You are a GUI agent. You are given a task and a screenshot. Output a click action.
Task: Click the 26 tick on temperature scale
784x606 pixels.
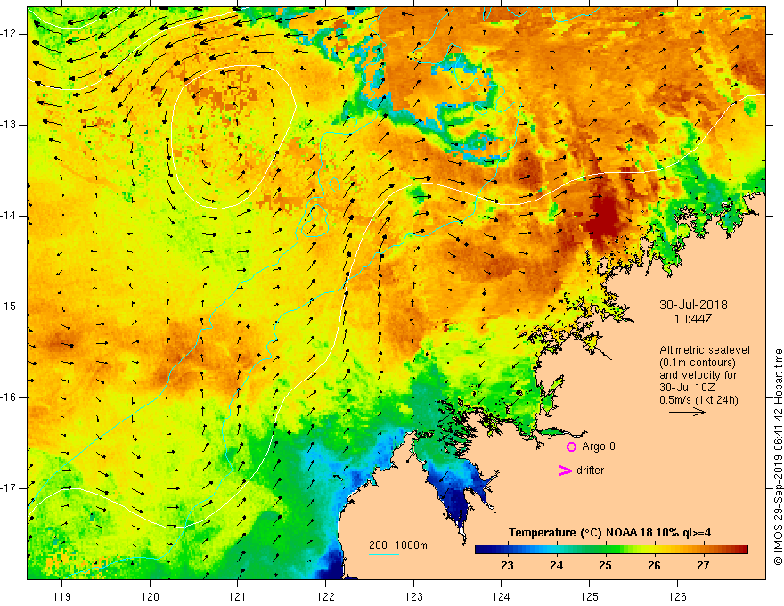tap(654, 566)
